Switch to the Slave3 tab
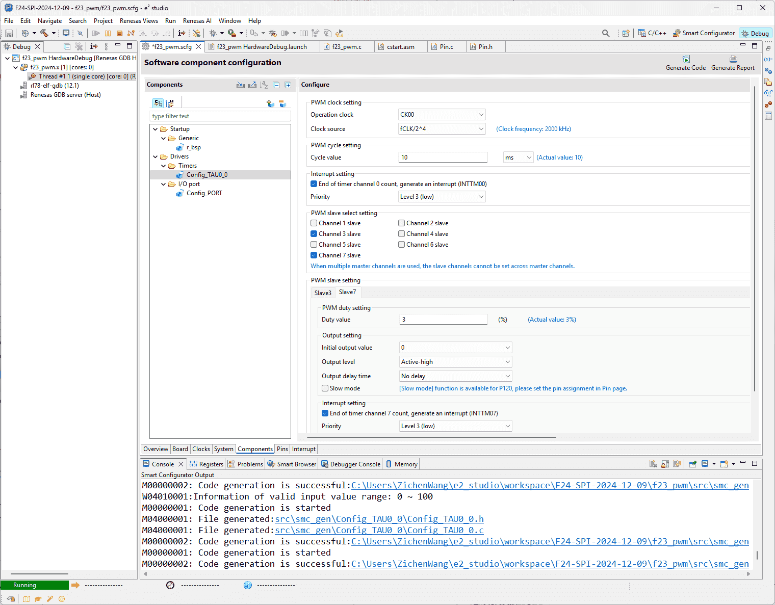This screenshot has height=605, width=775. [x=323, y=293]
